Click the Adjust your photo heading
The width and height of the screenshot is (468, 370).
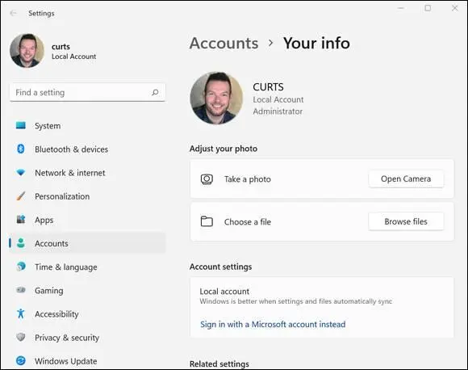[x=224, y=149]
